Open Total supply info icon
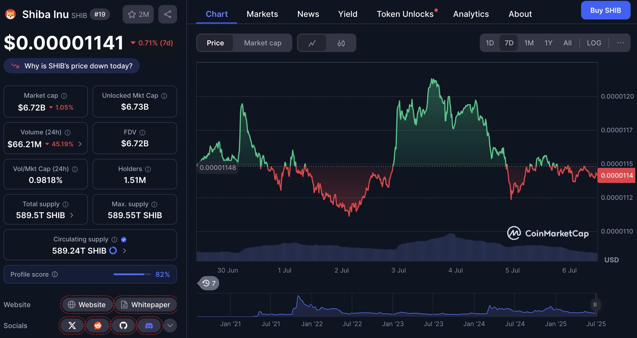This screenshot has height=338, width=637. (66, 204)
